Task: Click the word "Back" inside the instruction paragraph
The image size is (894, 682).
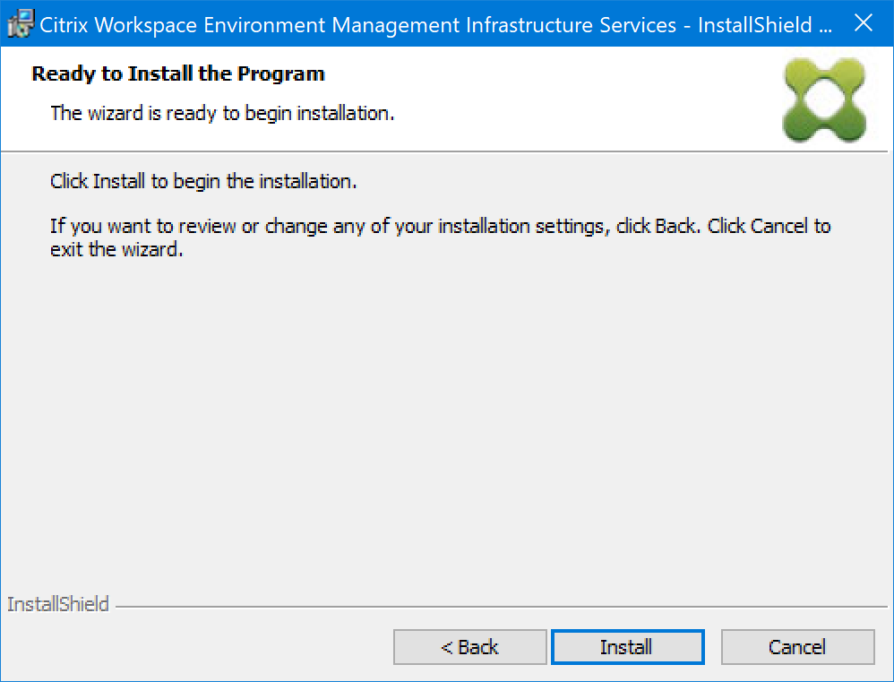Action: [675, 226]
